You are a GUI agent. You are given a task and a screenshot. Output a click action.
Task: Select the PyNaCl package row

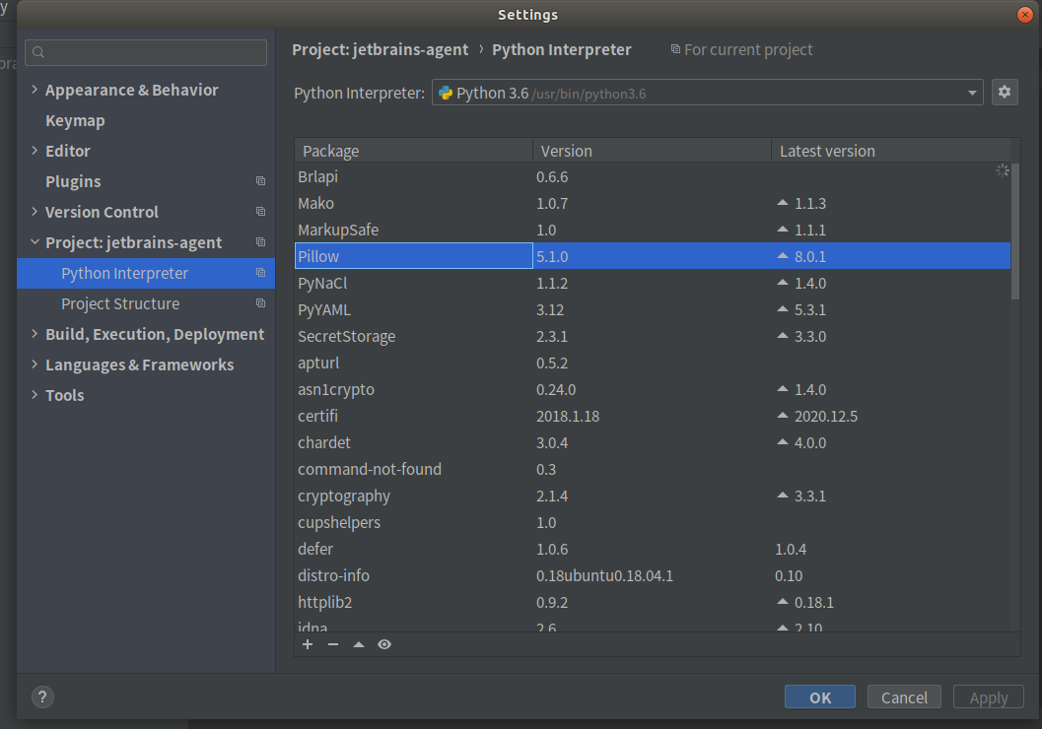653,283
